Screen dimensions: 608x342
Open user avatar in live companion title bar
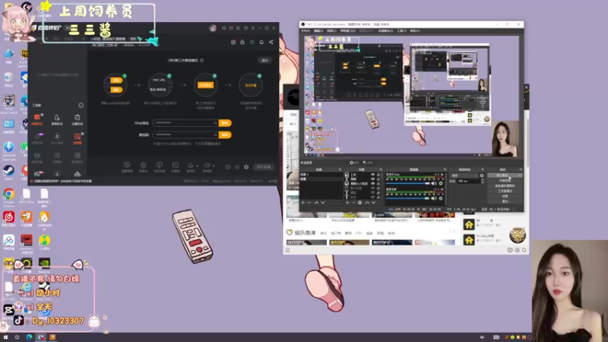click(x=213, y=28)
